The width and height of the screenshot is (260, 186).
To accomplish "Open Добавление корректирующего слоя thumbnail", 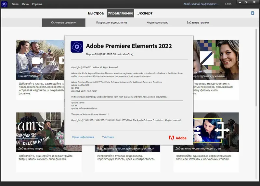I will pos(216,132).
